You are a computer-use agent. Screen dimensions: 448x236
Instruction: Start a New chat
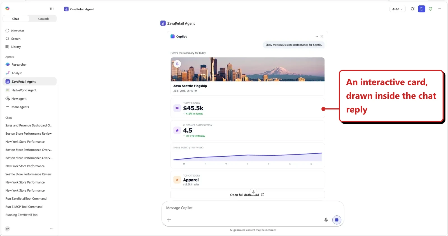[30, 31]
